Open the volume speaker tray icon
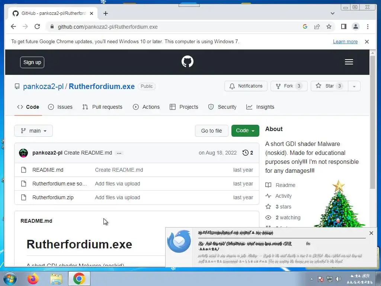The height and width of the screenshot is (286, 381). pos(338,279)
